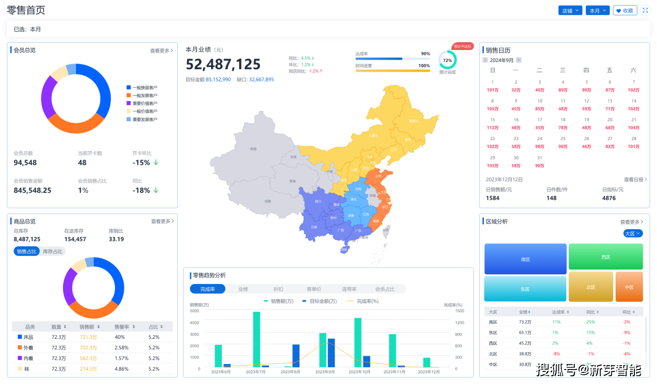Click the 时间进度 100% progress bar

point(393,71)
